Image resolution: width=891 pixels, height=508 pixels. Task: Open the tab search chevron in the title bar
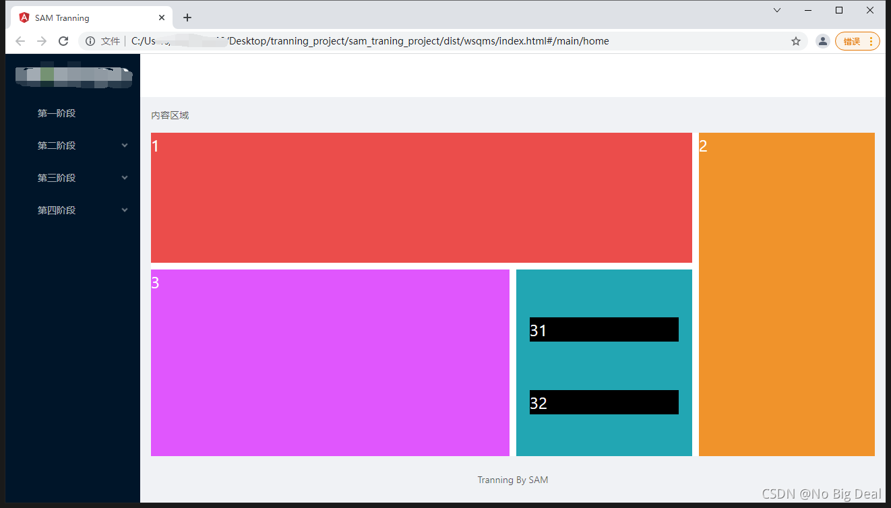tap(777, 10)
